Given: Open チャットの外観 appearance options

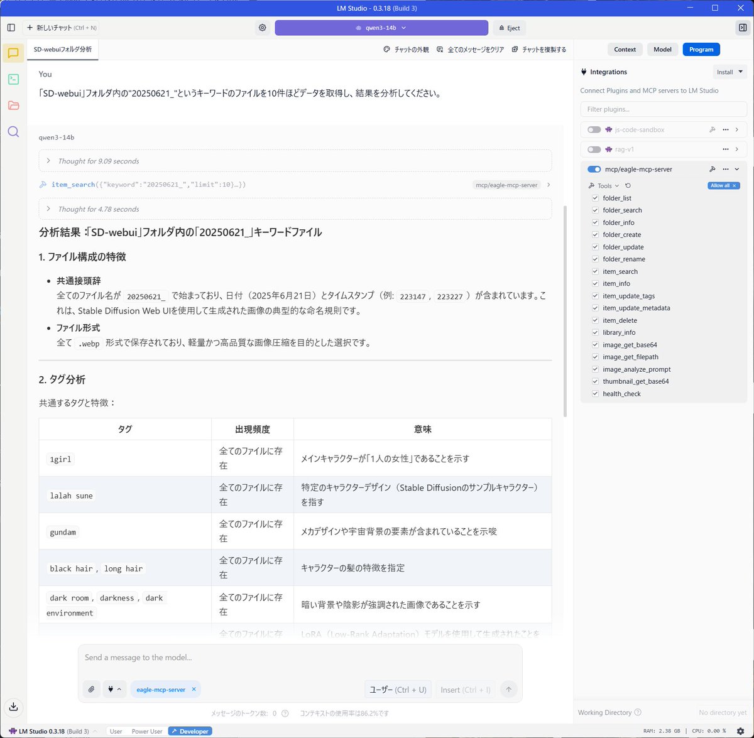Looking at the screenshot, I should [x=406, y=50].
